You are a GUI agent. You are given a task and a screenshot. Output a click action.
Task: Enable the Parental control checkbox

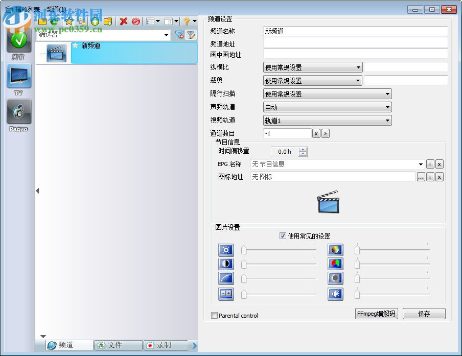point(215,316)
